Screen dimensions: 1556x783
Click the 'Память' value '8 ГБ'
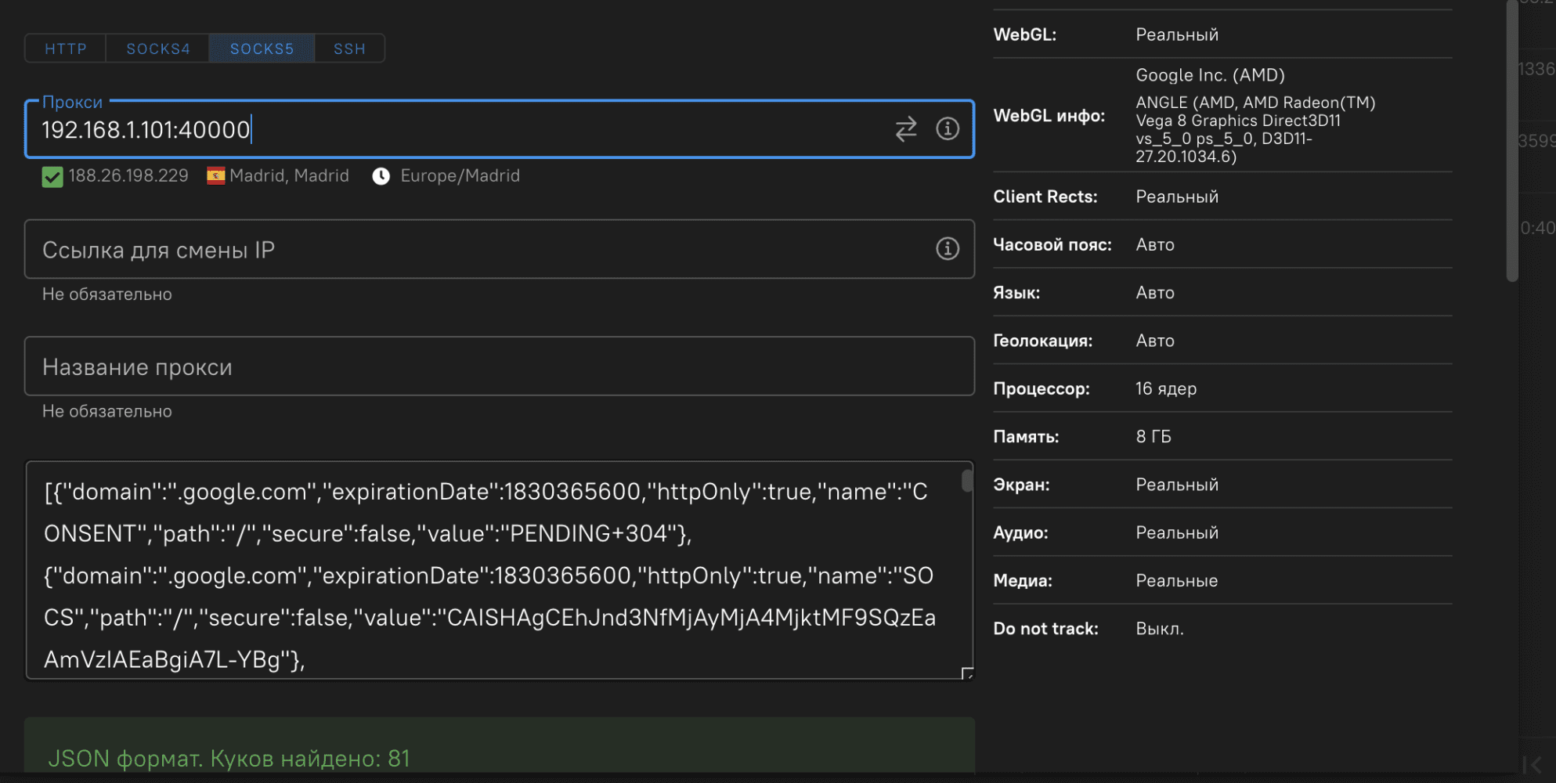pyautogui.click(x=1153, y=436)
